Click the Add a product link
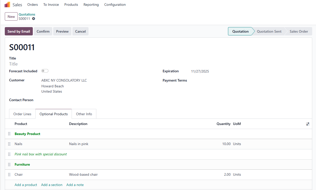Screen dimensions: 316x190 point(26,185)
